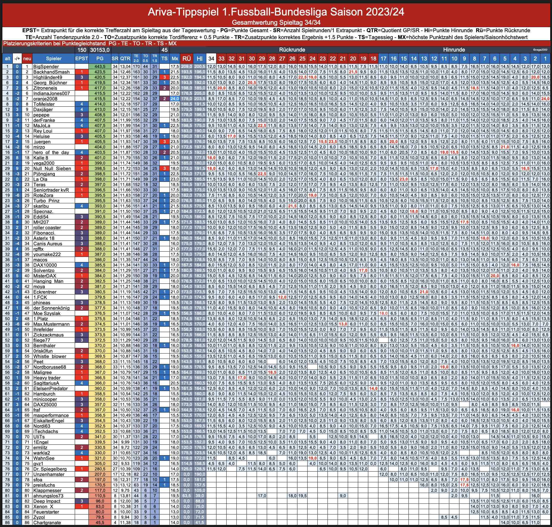Screen dimensions: 552x527
Task: Select player name 'Dr. Spiegelberg'
Action: [50, 469]
